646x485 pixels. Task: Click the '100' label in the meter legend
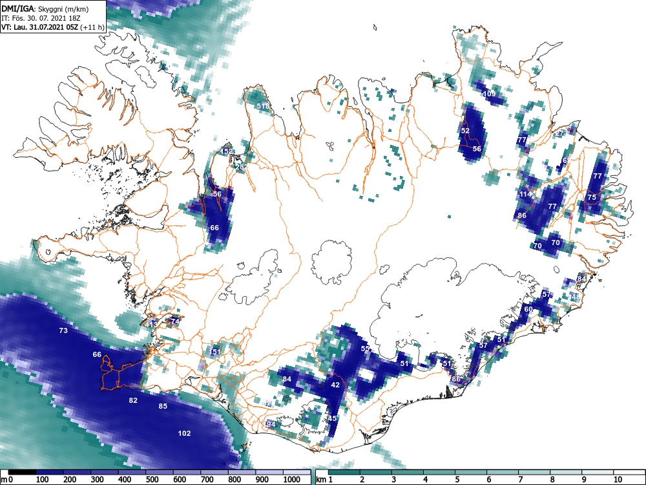[x=43, y=480]
